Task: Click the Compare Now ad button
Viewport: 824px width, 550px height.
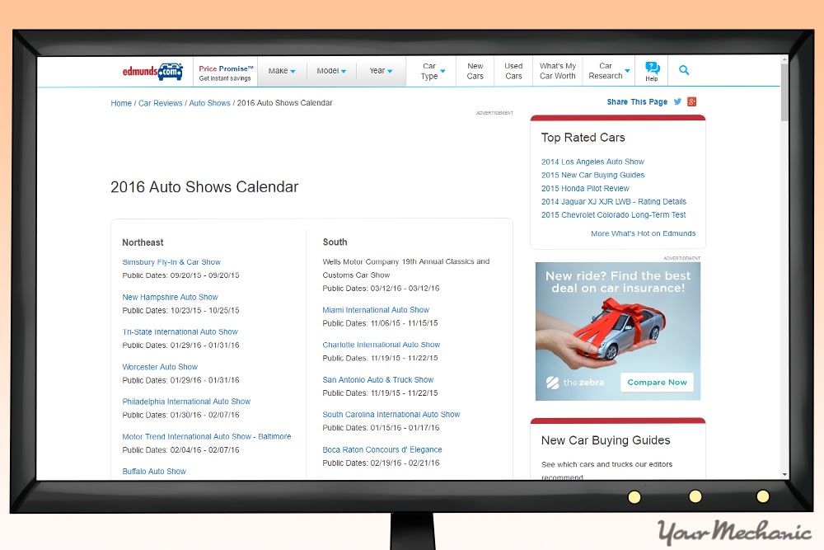Action: tap(657, 383)
